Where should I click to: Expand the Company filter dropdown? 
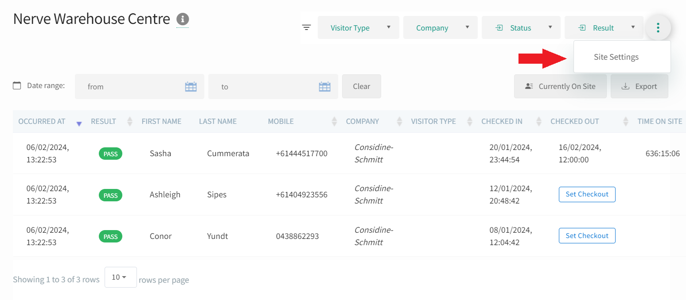(x=440, y=27)
